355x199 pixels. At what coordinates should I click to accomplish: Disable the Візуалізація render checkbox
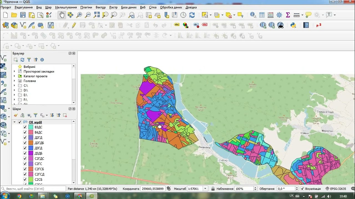[302, 189]
